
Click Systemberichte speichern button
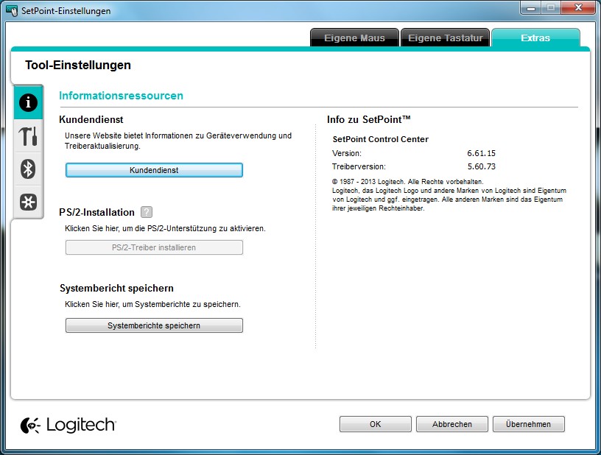[154, 325]
